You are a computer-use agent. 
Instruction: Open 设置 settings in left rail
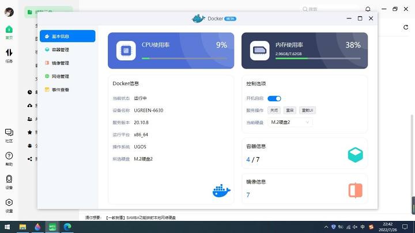(9, 205)
